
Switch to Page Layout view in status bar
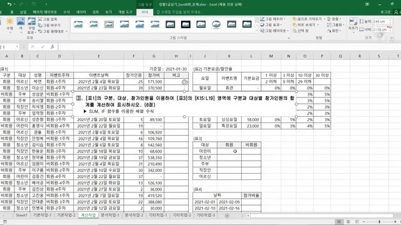[x=348, y=222]
